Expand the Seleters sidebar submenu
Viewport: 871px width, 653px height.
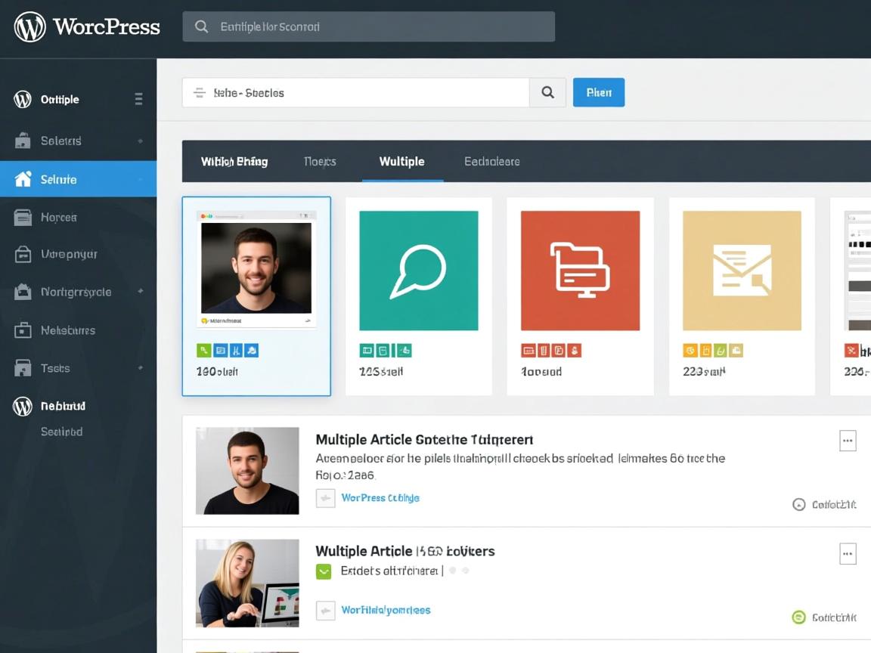pos(140,141)
